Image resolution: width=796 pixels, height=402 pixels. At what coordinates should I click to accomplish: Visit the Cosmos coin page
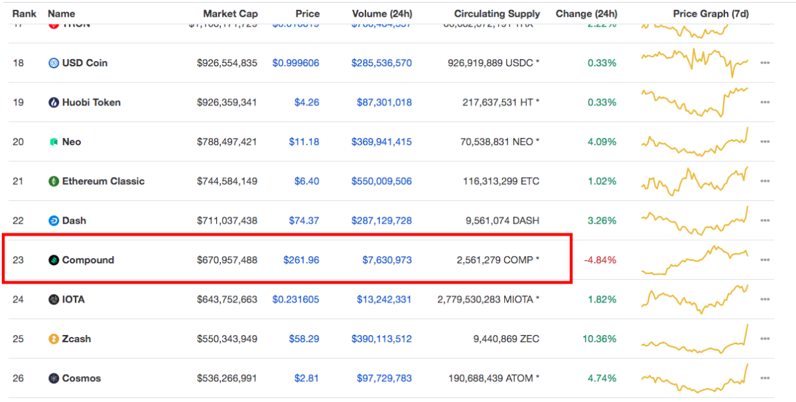click(x=82, y=379)
